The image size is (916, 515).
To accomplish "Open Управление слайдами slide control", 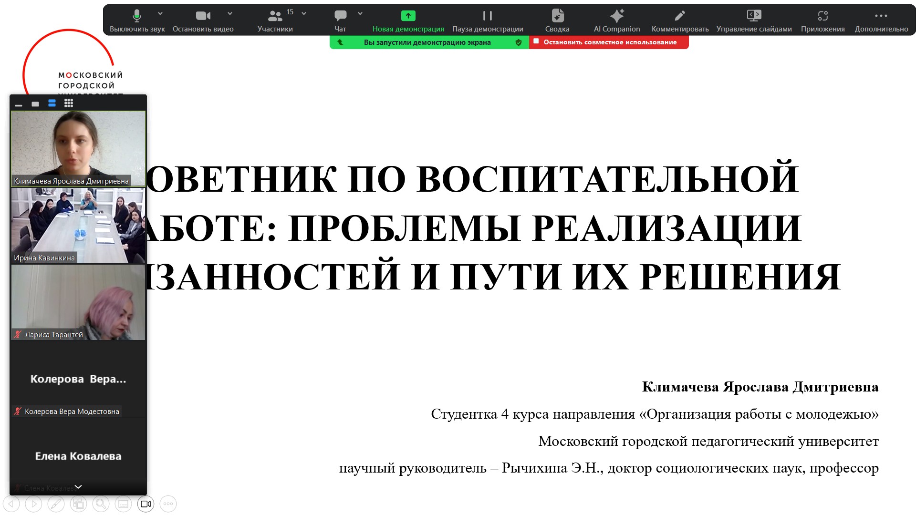I will tap(754, 20).
